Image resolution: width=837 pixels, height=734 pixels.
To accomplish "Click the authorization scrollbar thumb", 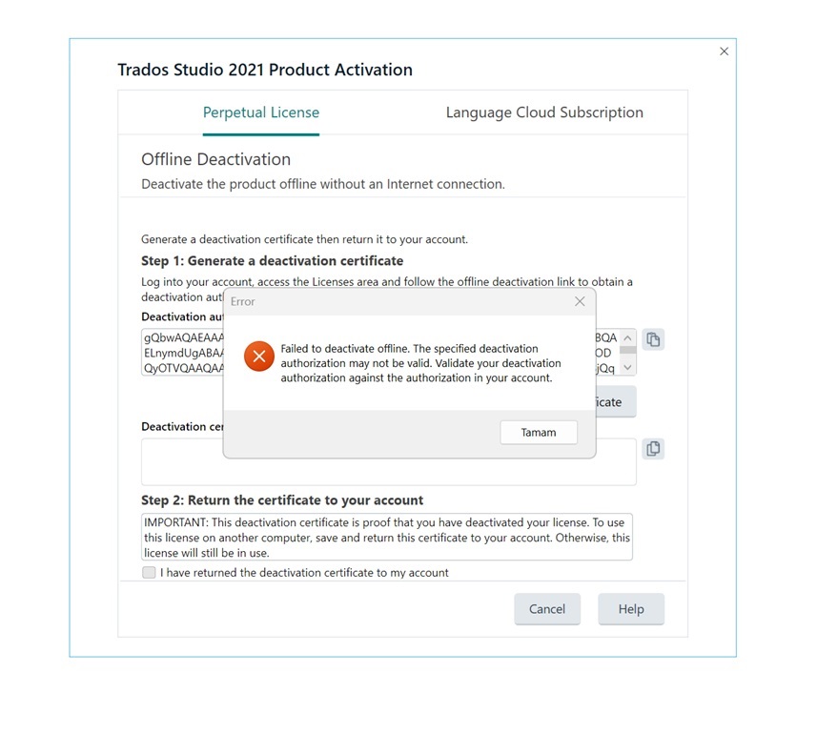I will [627, 351].
